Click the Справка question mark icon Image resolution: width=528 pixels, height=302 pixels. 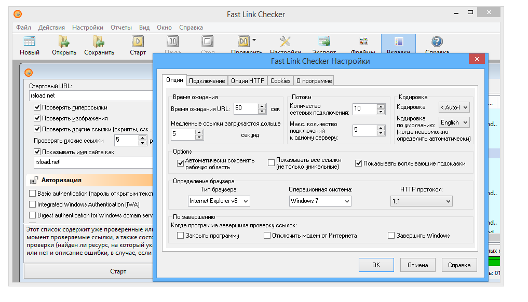[437, 42]
